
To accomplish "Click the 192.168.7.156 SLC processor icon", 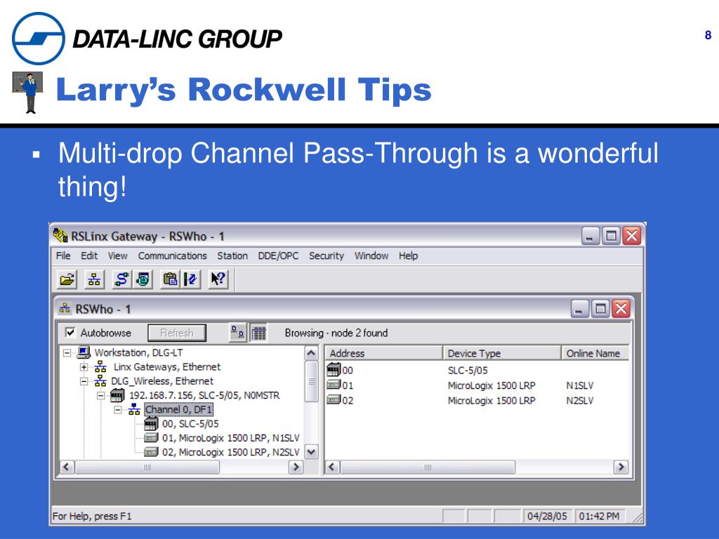I will (117, 395).
